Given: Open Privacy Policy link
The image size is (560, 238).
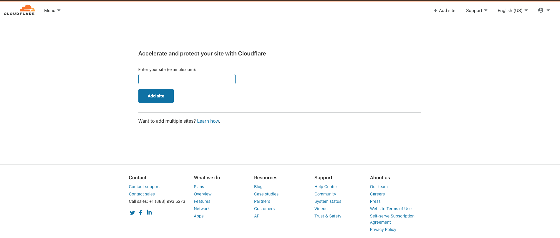Looking at the screenshot, I should point(383,229).
